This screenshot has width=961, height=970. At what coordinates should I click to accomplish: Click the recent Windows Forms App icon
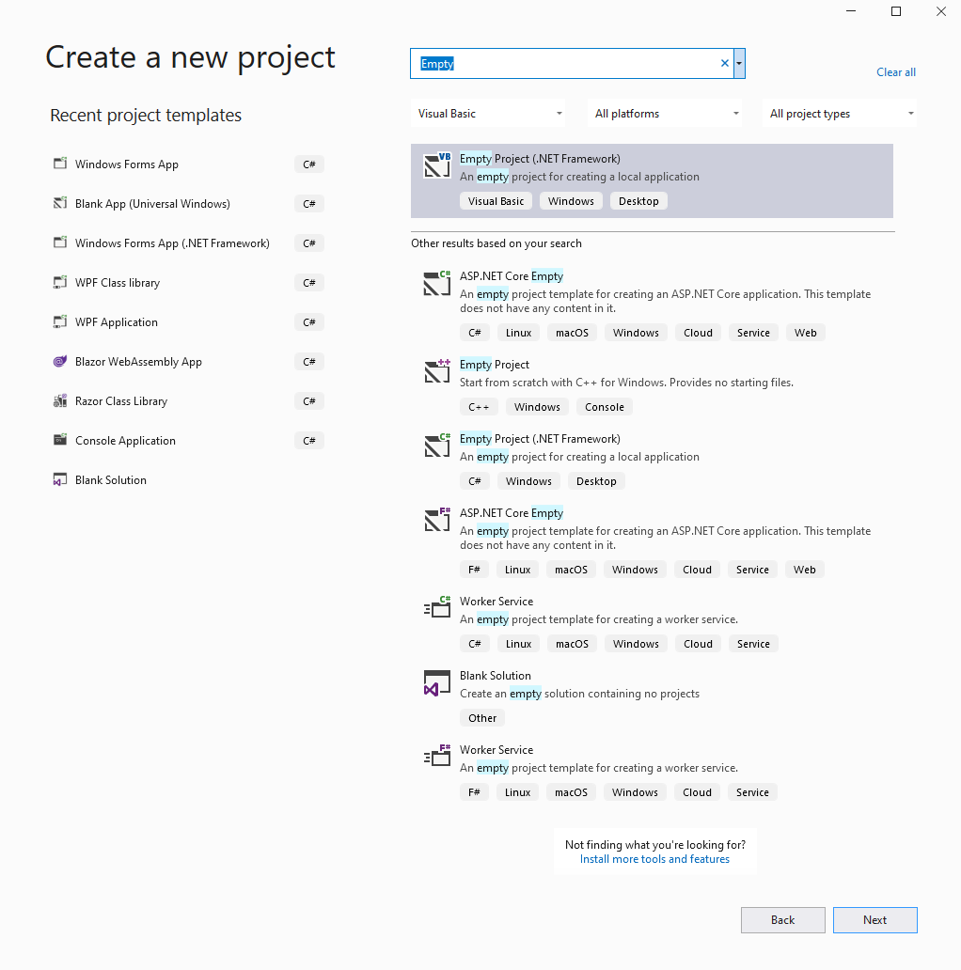[60, 164]
